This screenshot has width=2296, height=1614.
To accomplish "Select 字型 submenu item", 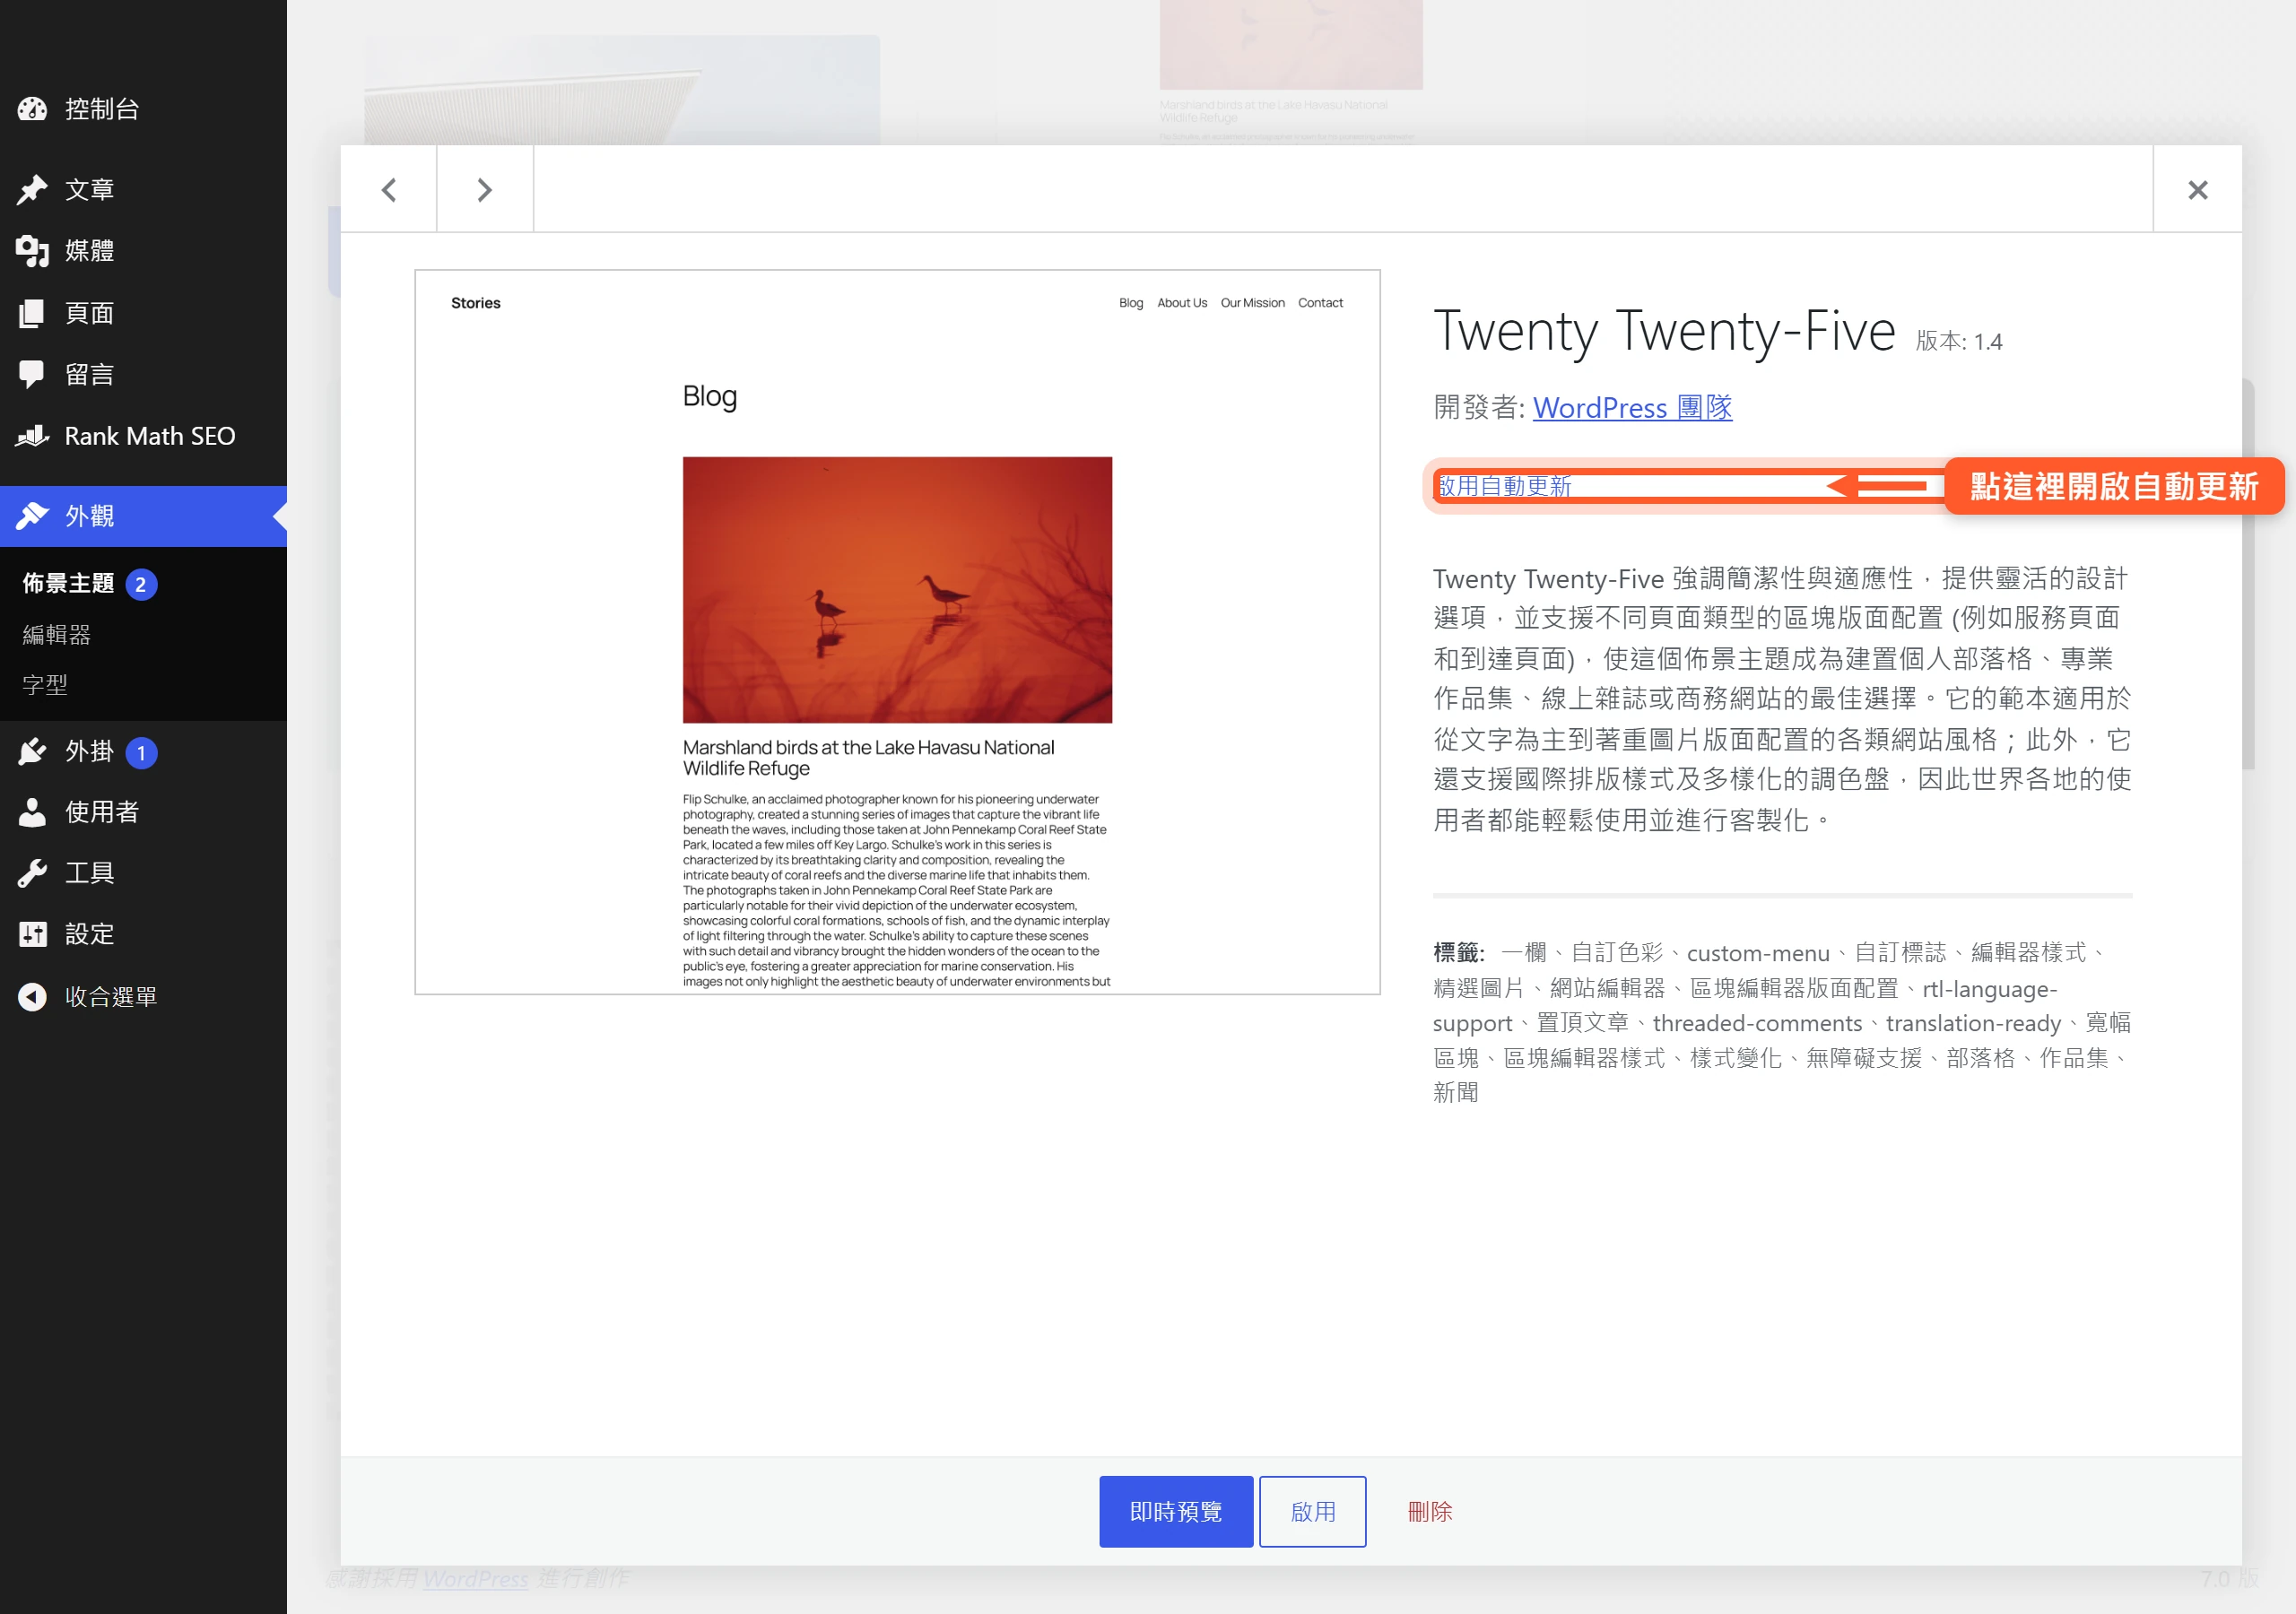I will pos(45,685).
